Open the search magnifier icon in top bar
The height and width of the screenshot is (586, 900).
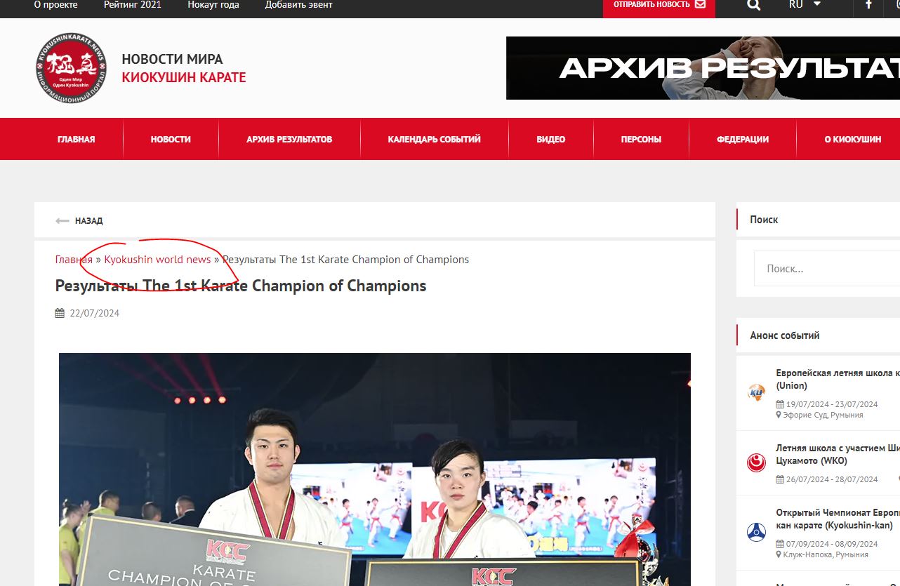753,5
